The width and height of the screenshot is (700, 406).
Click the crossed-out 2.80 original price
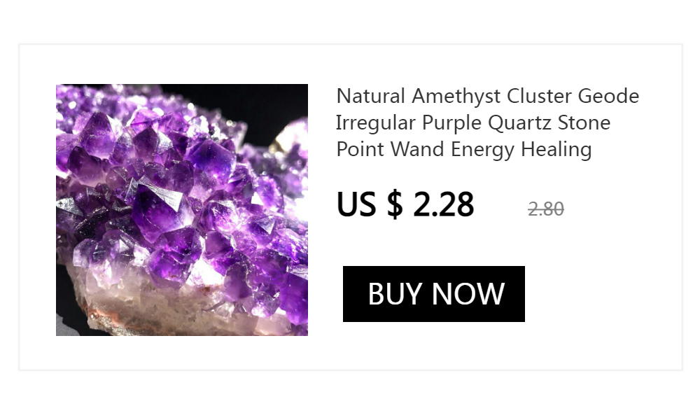point(545,209)
